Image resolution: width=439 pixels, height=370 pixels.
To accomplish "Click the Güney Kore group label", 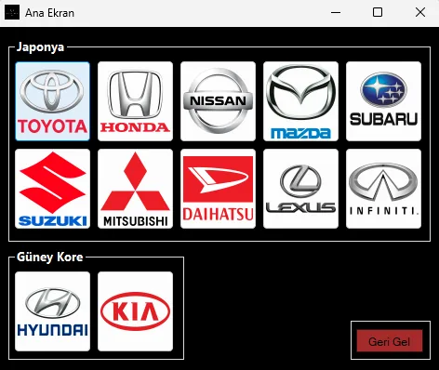I will 49,257.
